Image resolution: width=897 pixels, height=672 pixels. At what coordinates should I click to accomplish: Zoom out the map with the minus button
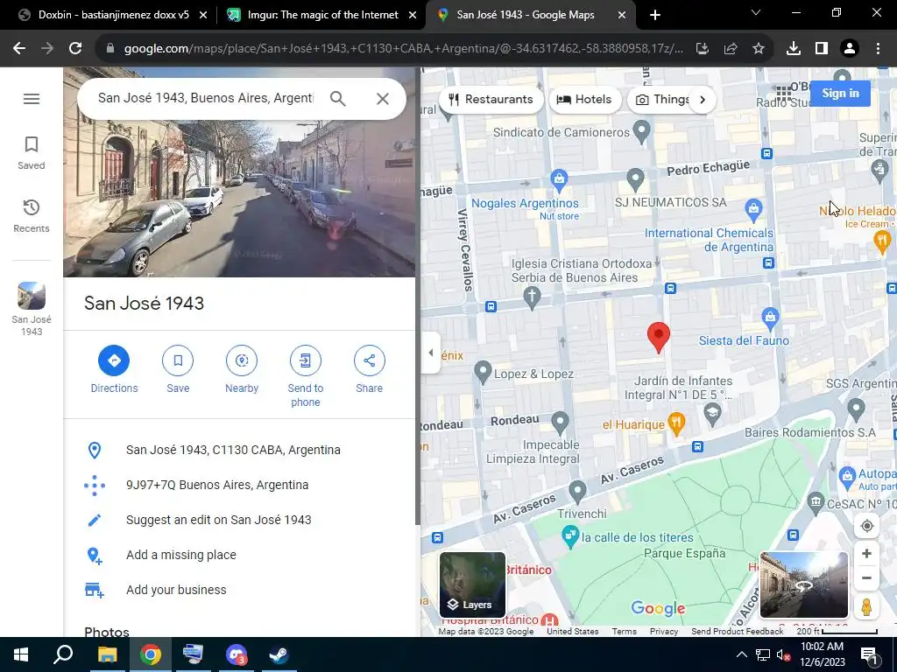coord(866,577)
